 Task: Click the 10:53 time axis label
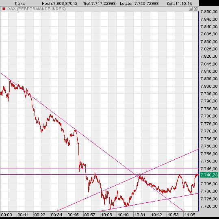click(173, 215)
